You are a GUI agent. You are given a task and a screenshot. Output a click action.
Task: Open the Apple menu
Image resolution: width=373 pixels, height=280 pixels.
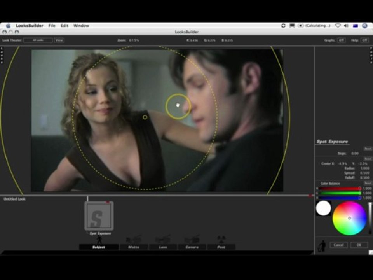pyautogui.click(x=8, y=26)
